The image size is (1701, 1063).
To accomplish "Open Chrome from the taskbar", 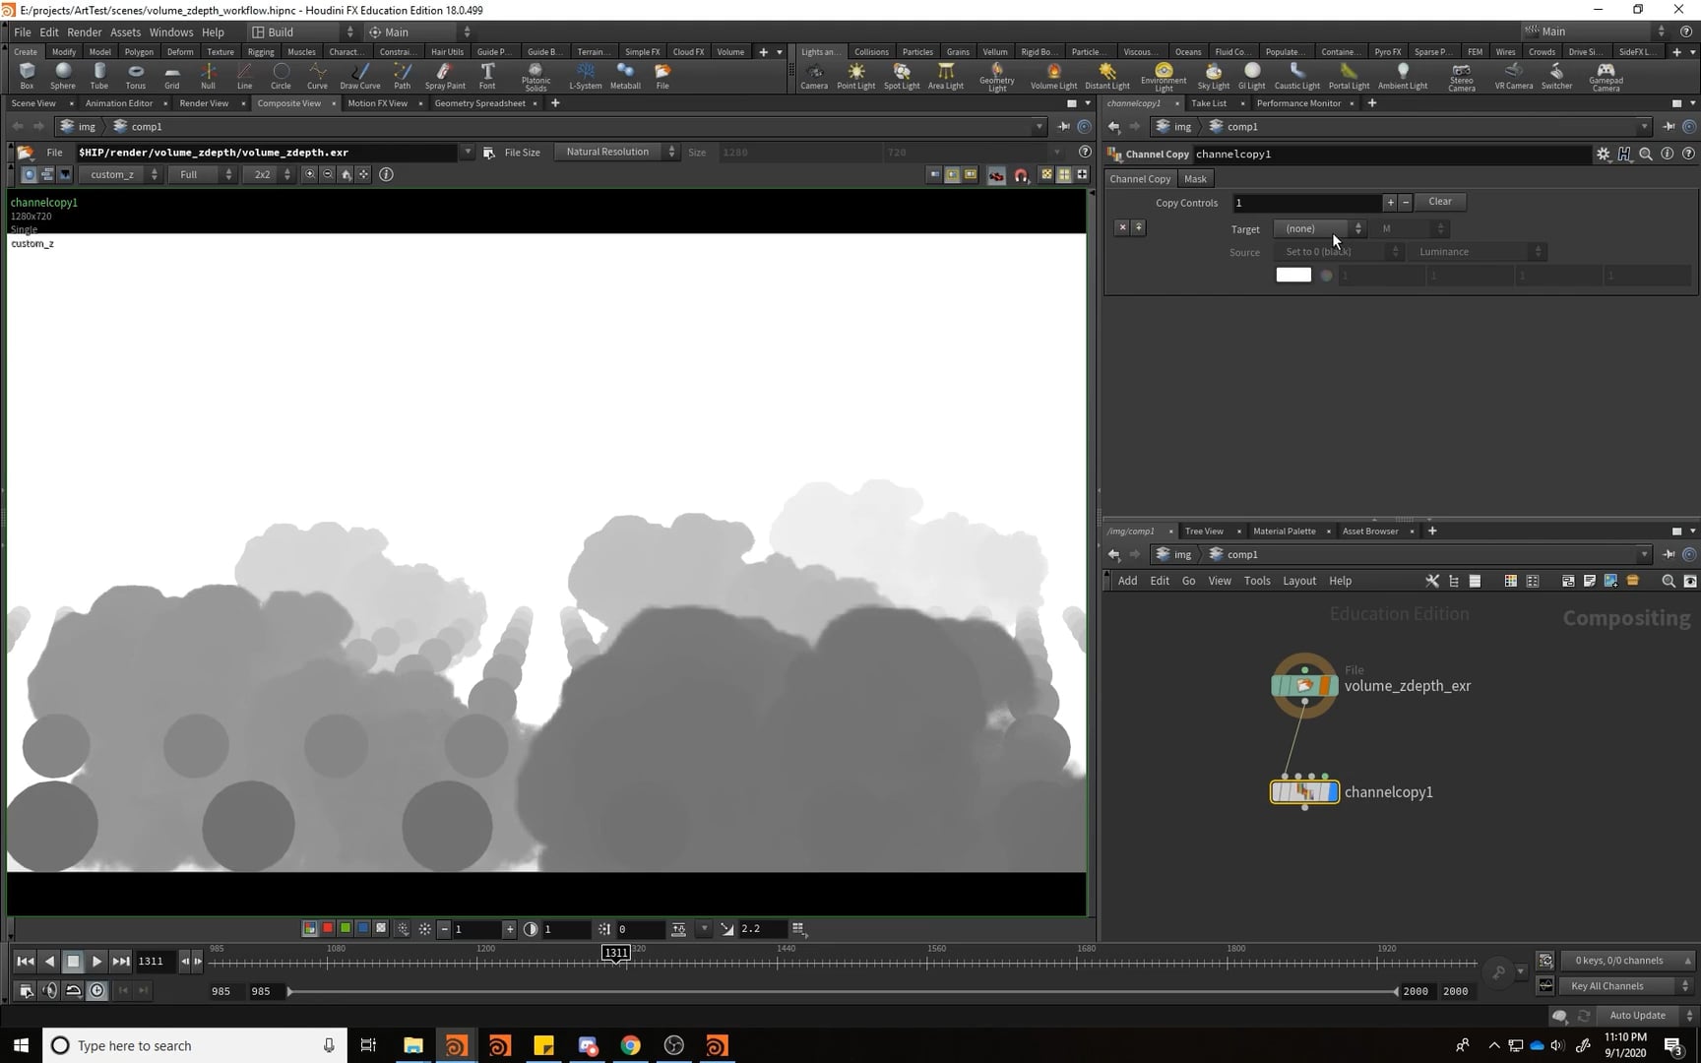I will [x=630, y=1045].
